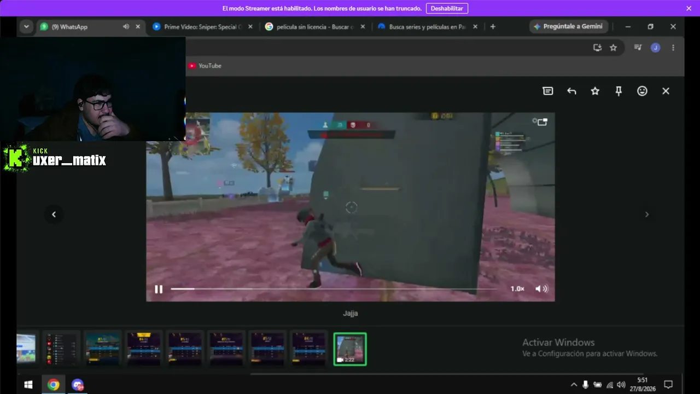Screen dimensions: 700x394
Task: Click the microphone tray icon
Action: tap(586, 385)
